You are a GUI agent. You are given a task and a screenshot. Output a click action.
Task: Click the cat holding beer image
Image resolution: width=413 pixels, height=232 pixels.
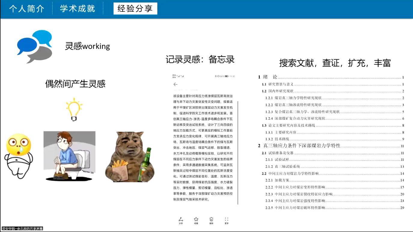(x=130, y=157)
